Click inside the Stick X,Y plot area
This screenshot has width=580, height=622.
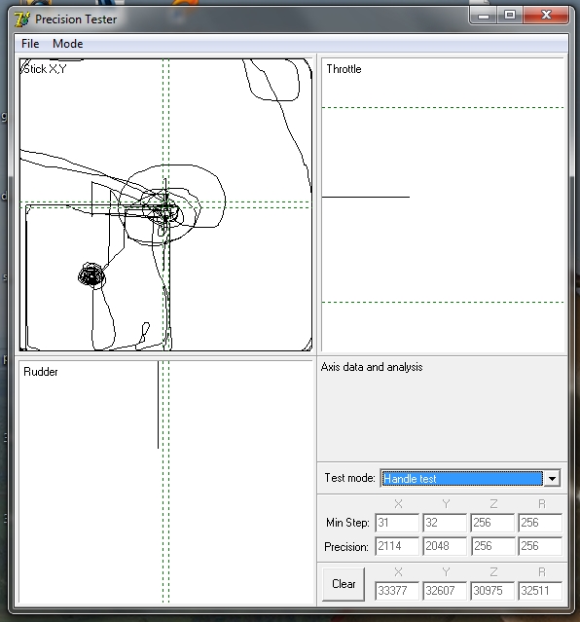[165, 204]
